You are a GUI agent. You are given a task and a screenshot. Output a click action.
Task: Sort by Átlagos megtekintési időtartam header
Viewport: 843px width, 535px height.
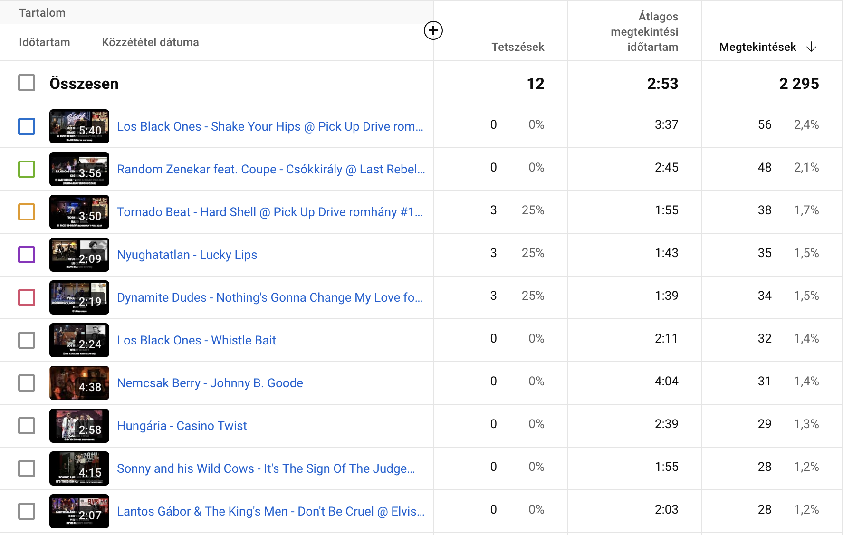coord(644,32)
